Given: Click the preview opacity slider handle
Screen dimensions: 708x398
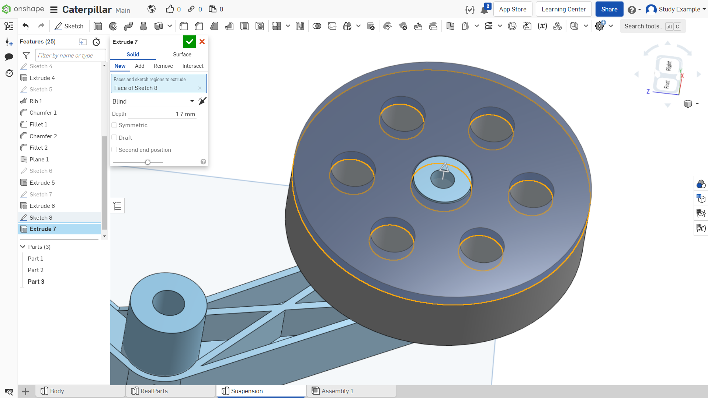Looking at the screenshot, I should coord(147,162).
